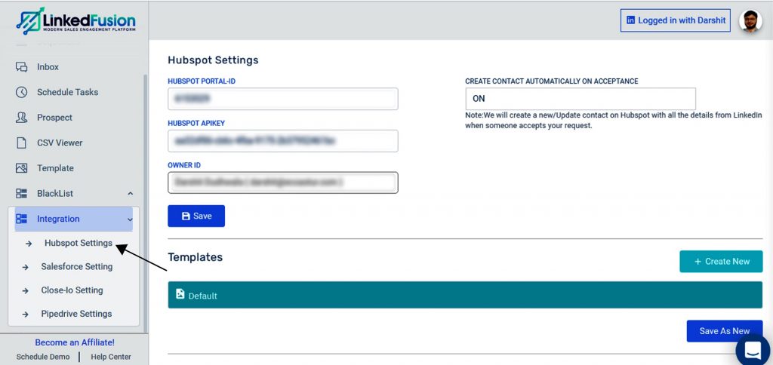Click the Hubspot Settings heading
The image size is (773, 365).
(x=213, y=60)
